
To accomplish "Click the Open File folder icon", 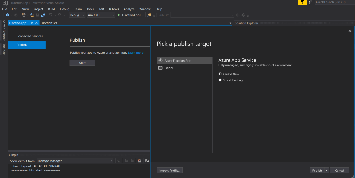I will (x=32, y=15).
